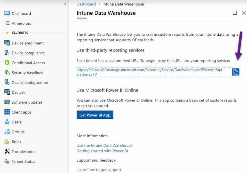
Task: Click the Software updates icon
Action: (x=7, y=102)
